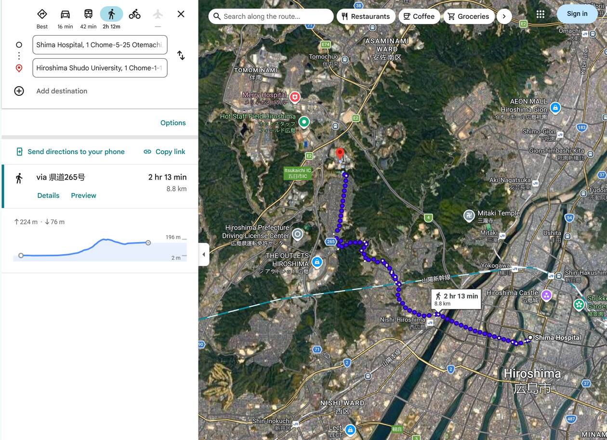Screen dimensions: 607x440
Task: Click the Shima Hospital origin marker
Action: point(530,337)
